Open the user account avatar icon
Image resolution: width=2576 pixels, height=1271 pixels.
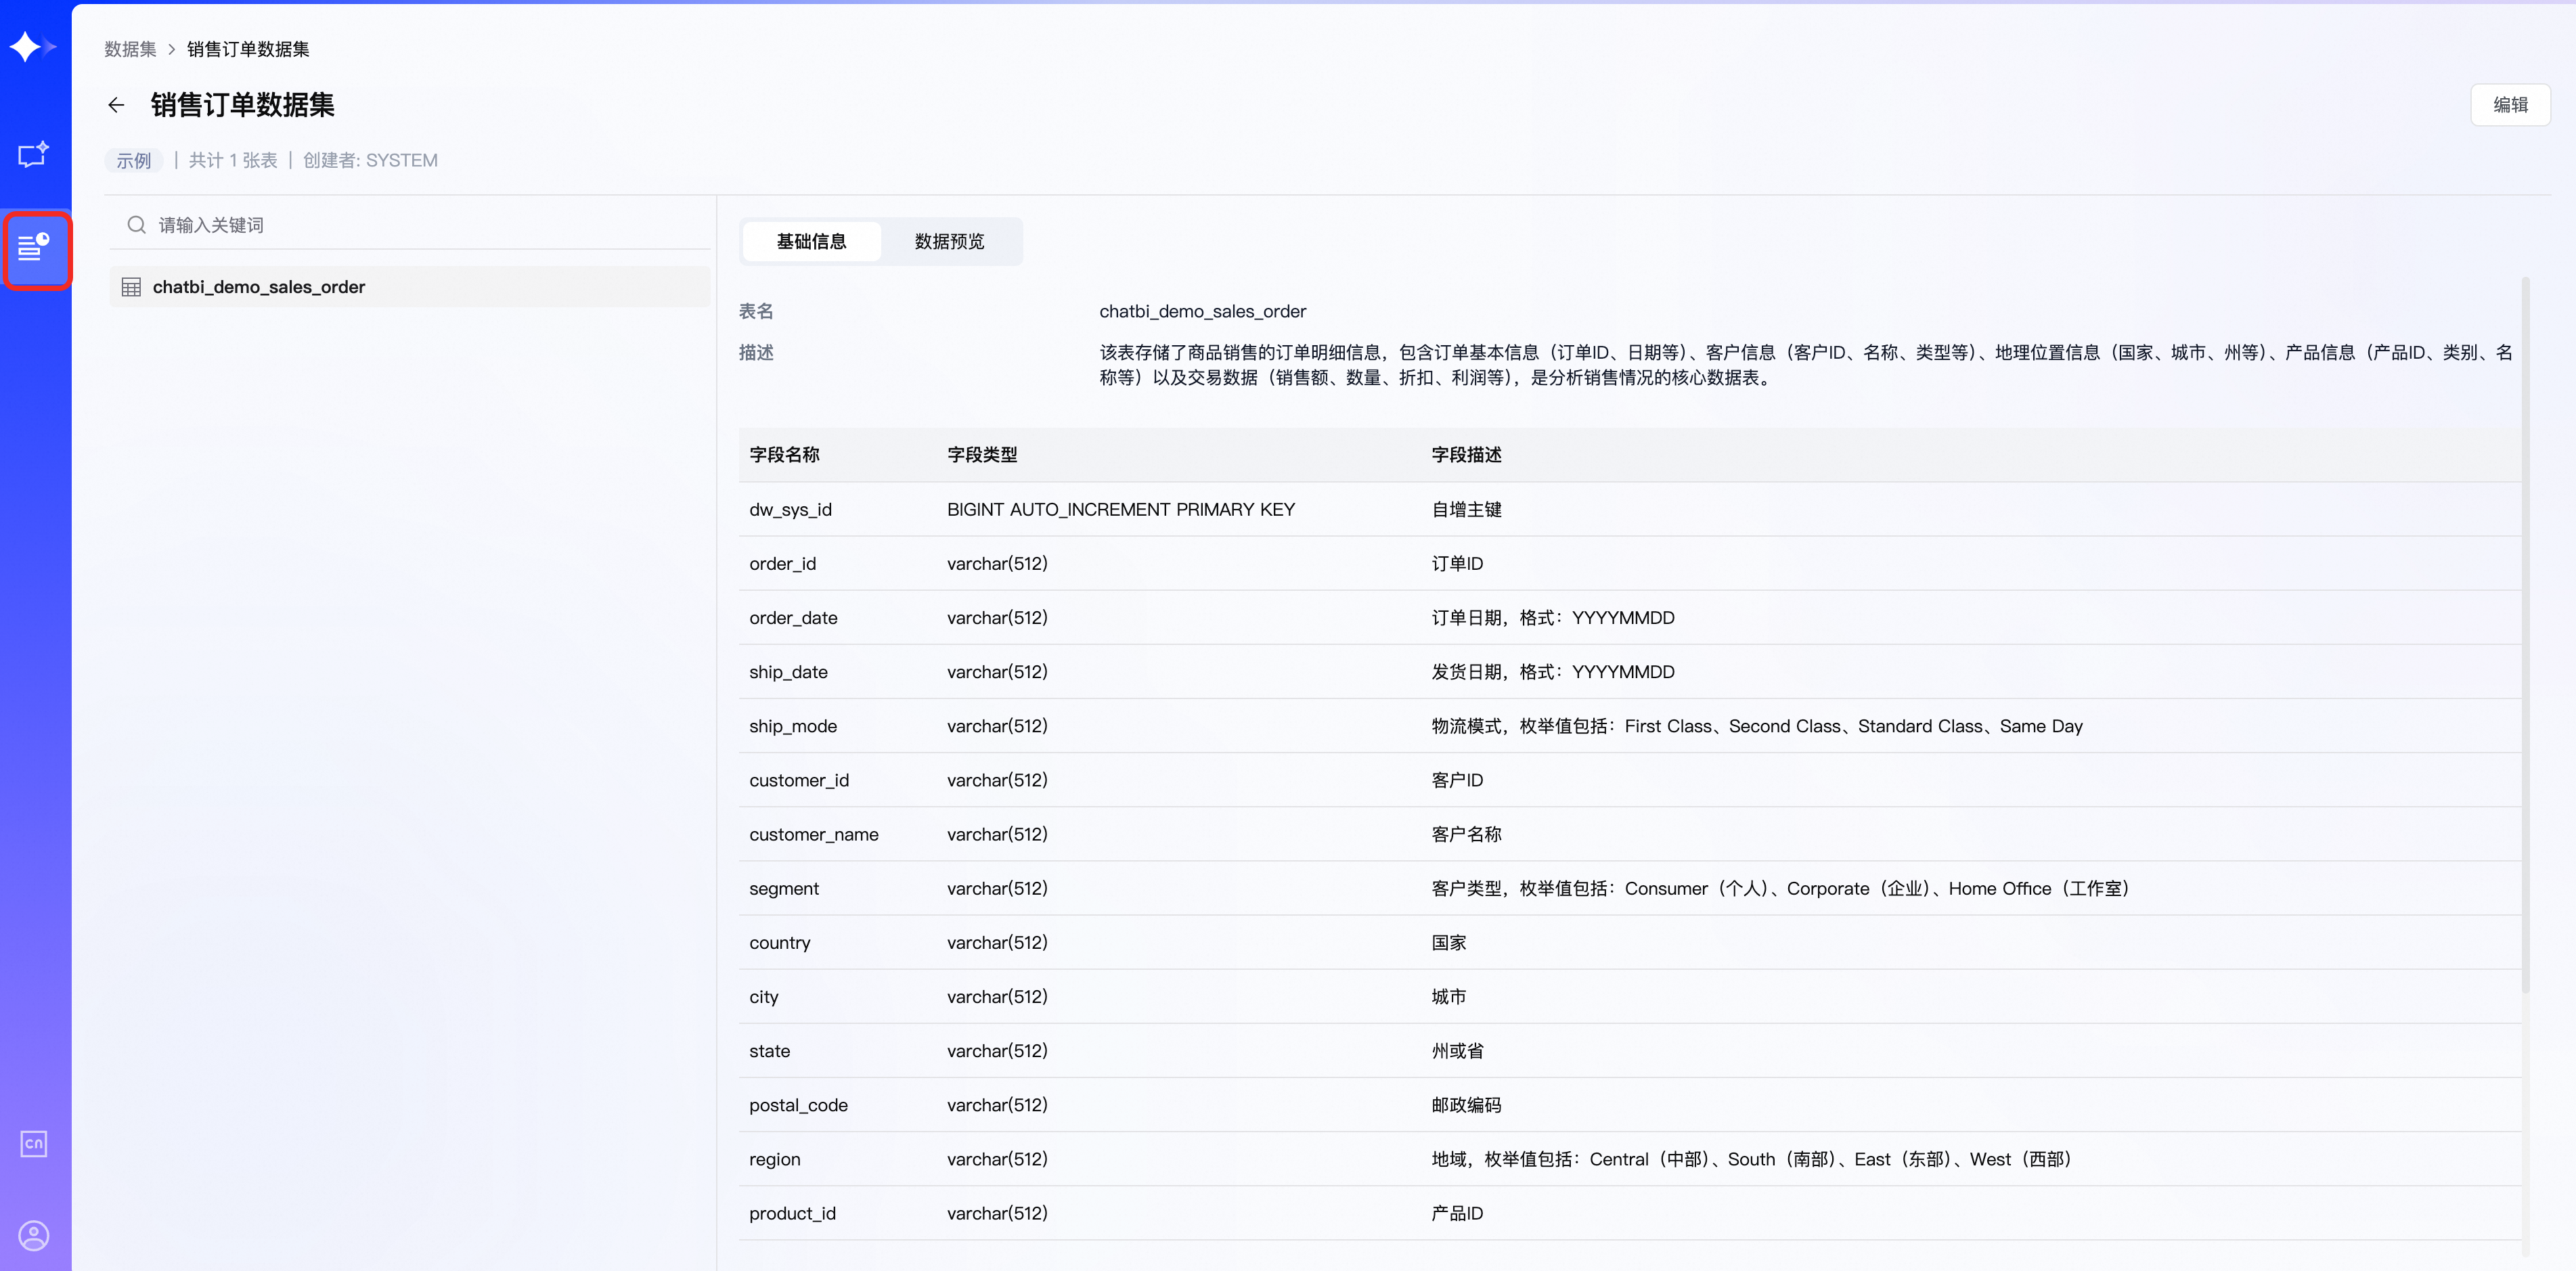(x=34, y=1235)
